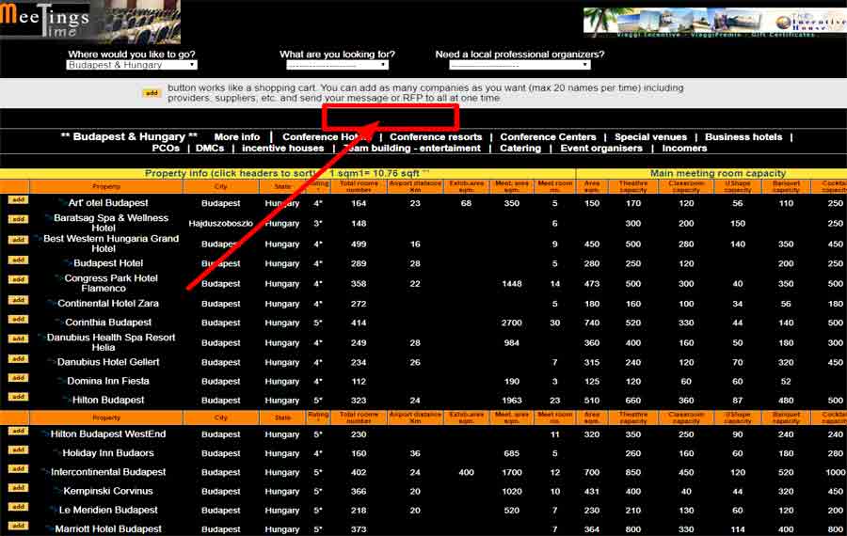The image size is (847, 536).
Task: Open incentive houses category
Action: click(283, 148)
